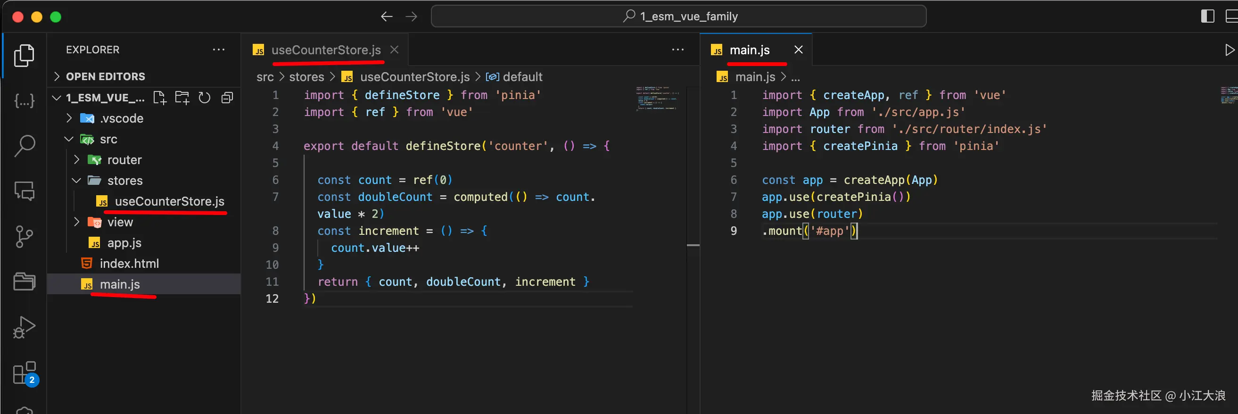Click the src breadcrumb segment
Viewport: 1238px width, 414px height.
coord(265,77)
